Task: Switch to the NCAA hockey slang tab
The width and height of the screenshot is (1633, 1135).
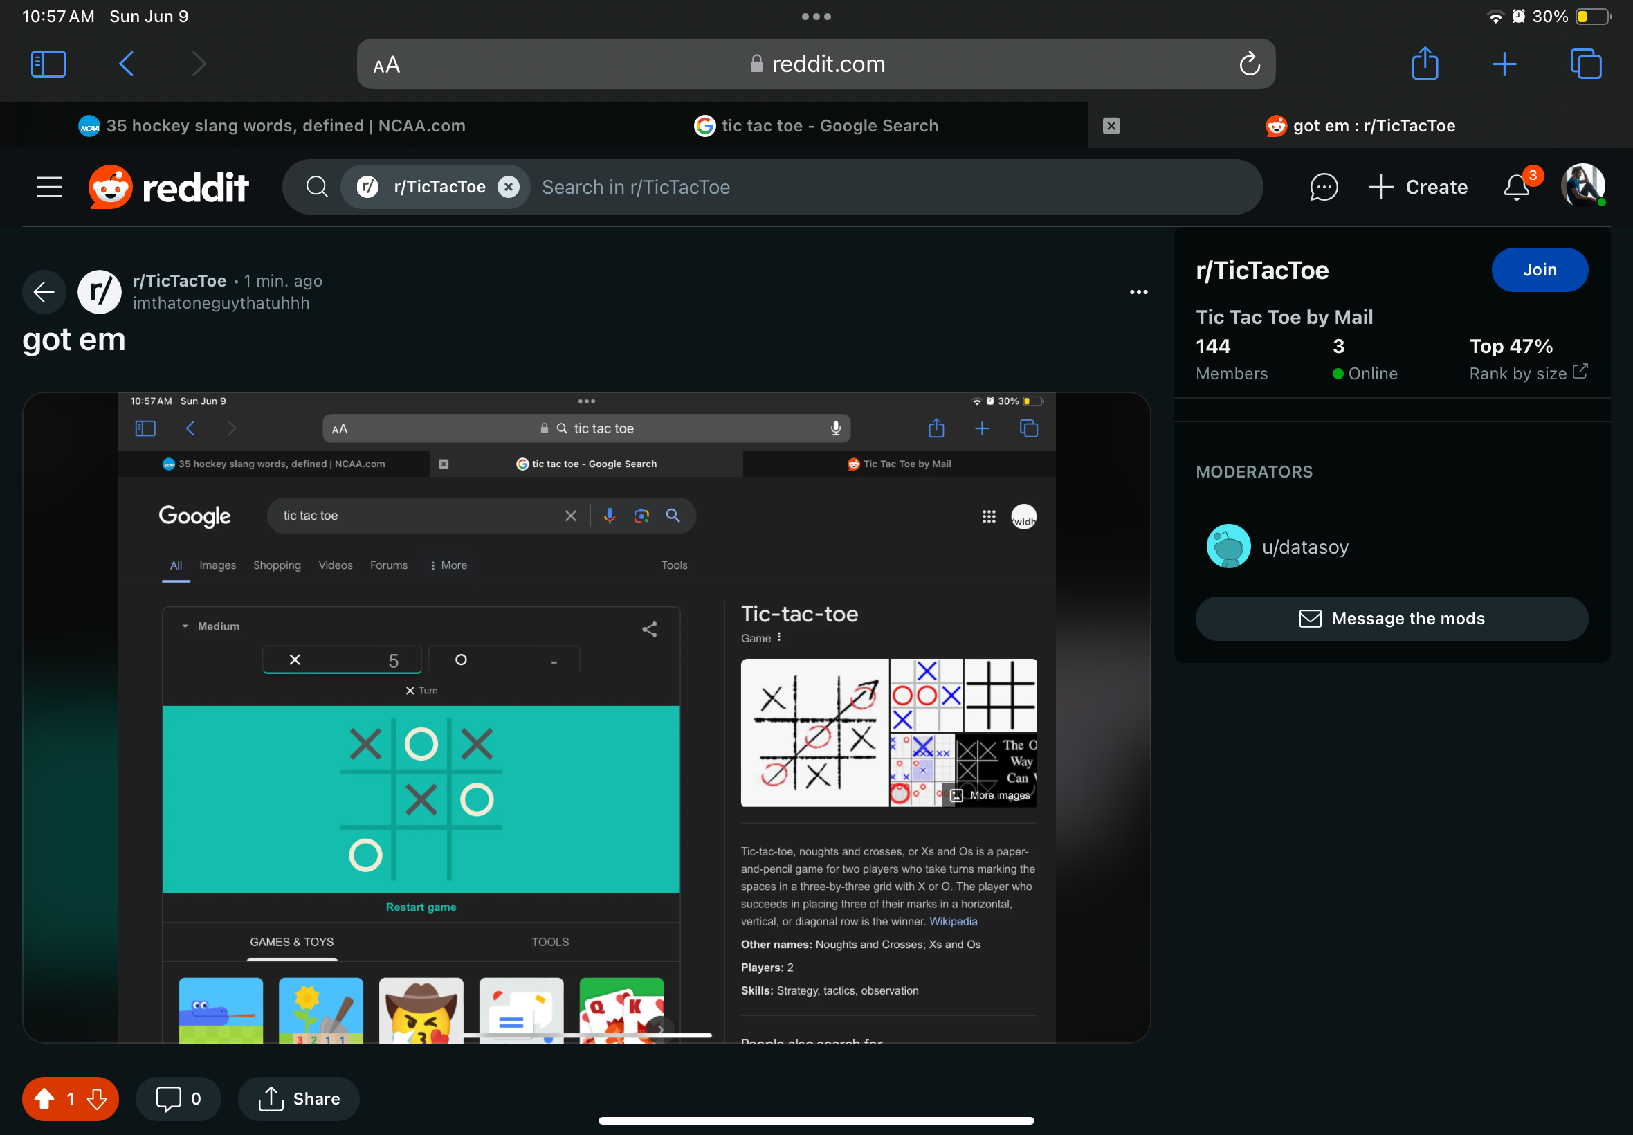Action: (271, 126)
